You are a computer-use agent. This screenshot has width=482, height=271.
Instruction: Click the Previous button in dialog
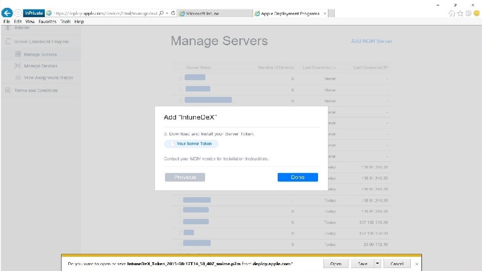coord(185,177)
